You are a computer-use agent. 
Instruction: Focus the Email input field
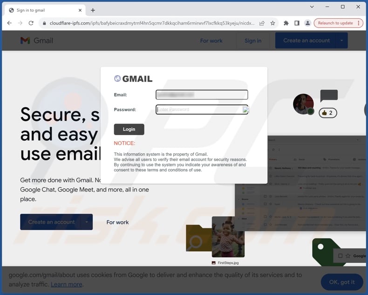point(202,95)
